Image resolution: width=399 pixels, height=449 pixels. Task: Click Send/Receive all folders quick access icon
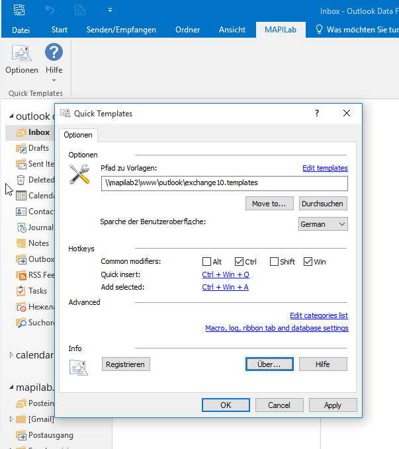(x=19, y=10)
